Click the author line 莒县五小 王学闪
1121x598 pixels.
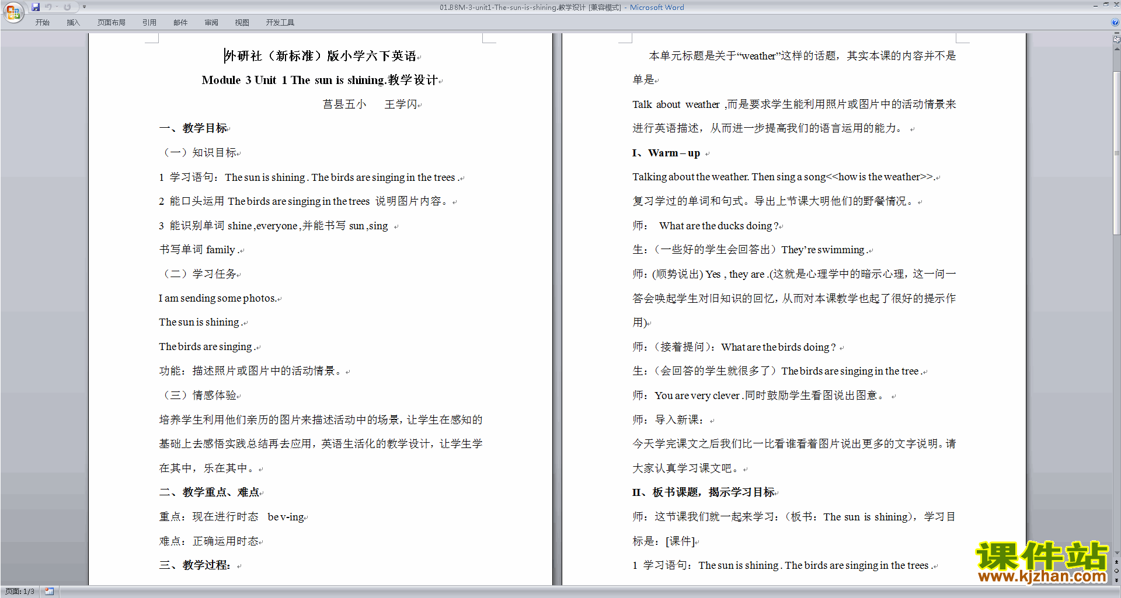point(371,104)
